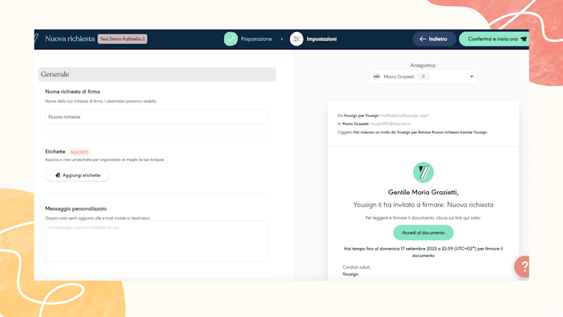Click the MG avatar in Anteprima selector
The width and height of the screenshot is (563, 317).
(377, 76)
